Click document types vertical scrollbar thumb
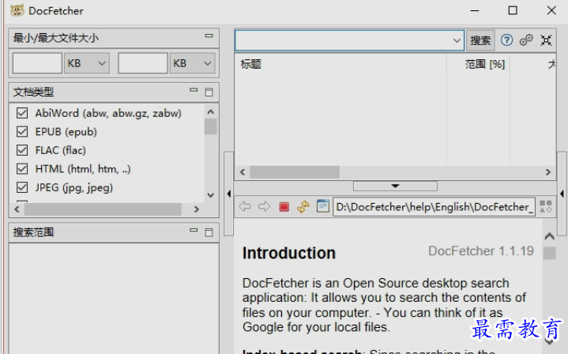This screenshot has width=568, height=354. pyautogui.click(x=210, y=126)
